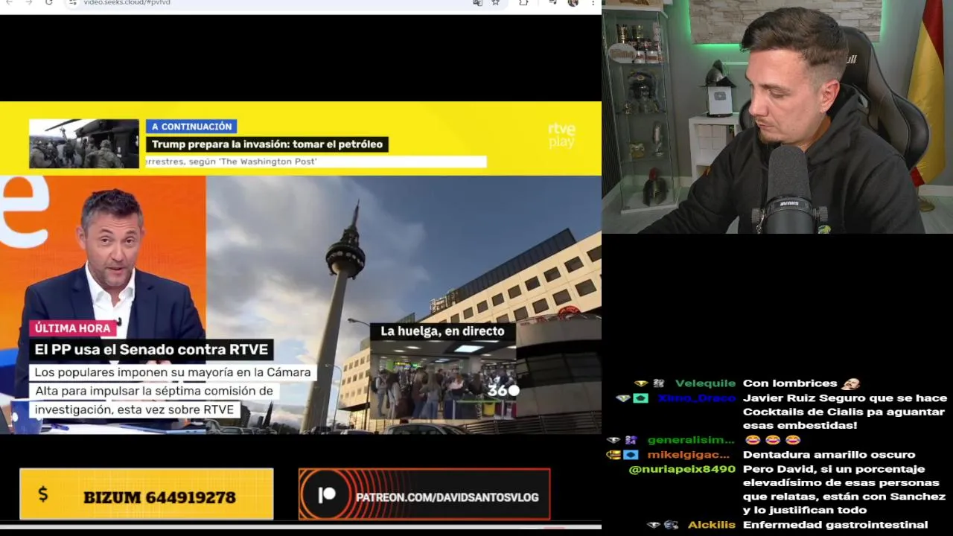Viewport: 953px width, 536px height.
Task: Open the browser profile avatar
Action: pos(573,2)
